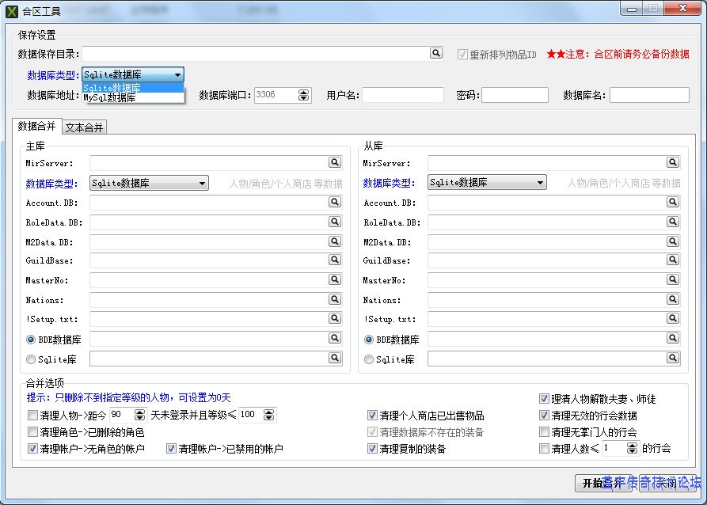Uncheck 清理复制的装备 option

point(373,449)
